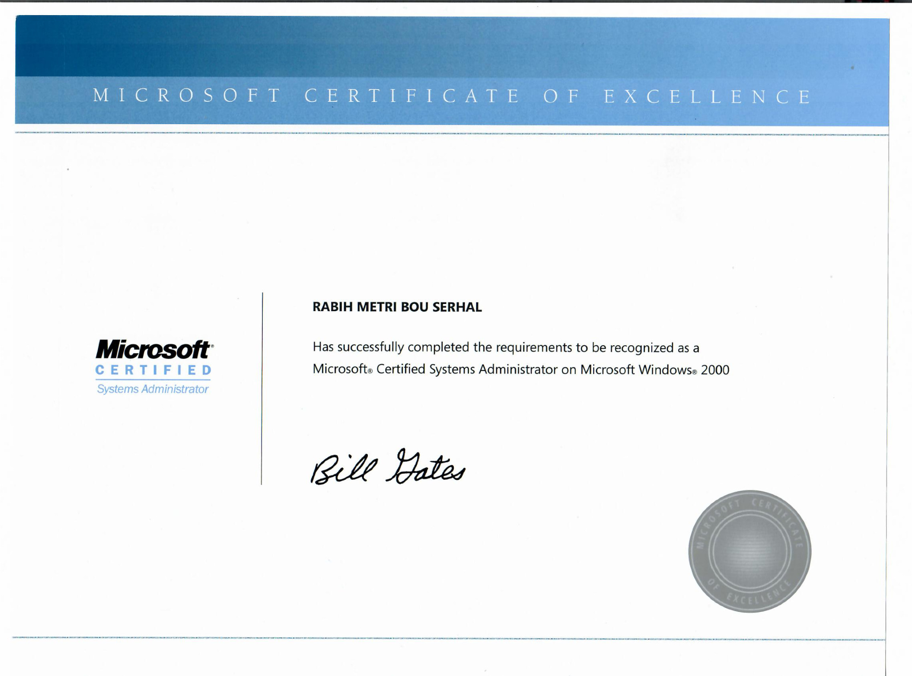Image resolution: width=912 pixels, height=676 pixels.
Task: Click 'Microsoft Windows 2000' in the text
Action: [x=655, y=370]
